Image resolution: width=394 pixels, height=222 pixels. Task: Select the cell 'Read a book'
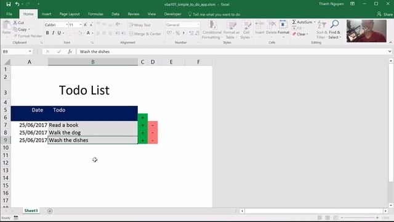[x=93, y=125]
